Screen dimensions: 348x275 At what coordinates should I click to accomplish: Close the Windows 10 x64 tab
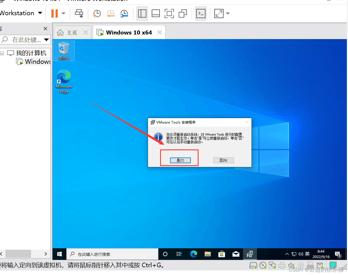click(x=159, y=32)
